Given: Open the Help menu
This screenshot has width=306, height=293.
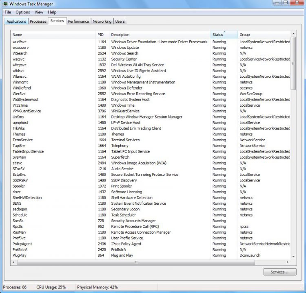Looking at the screenshot, I should pos(52,12).
